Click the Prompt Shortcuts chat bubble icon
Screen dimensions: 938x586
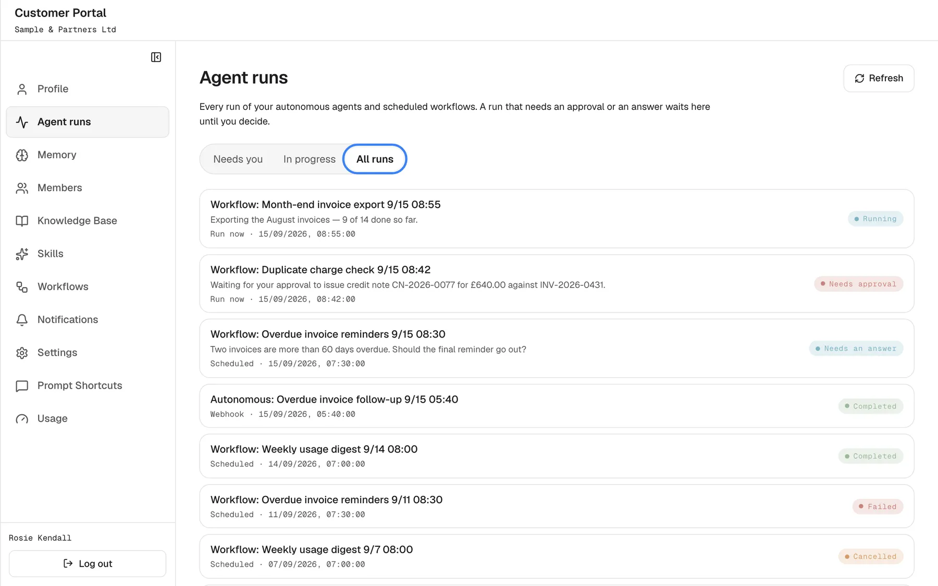click(x=22, y=386)
